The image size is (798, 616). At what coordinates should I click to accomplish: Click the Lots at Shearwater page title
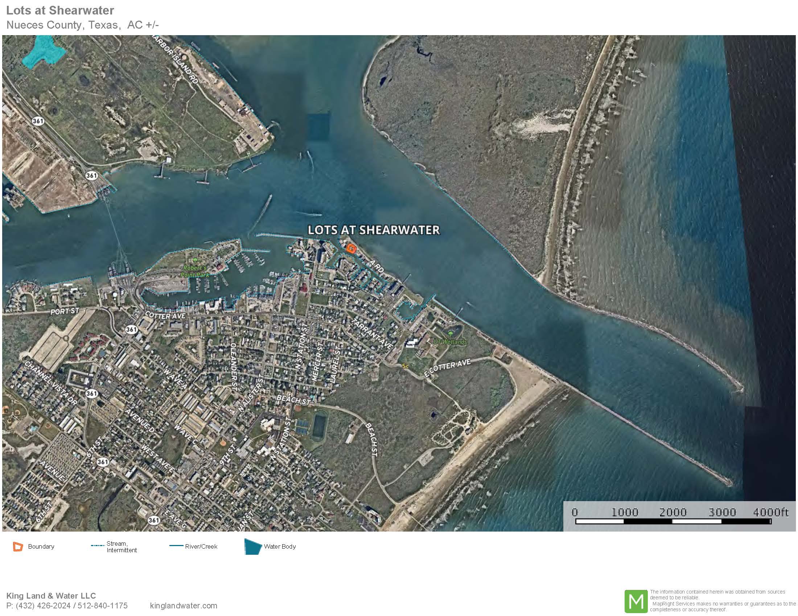60,10
